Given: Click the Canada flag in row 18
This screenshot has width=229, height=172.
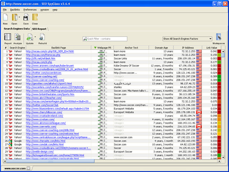Looking at the screenshot, I should [x=199, y=112].
